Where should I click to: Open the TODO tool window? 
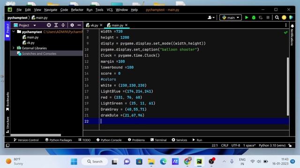pyautogui.click(x=84, y=140)
